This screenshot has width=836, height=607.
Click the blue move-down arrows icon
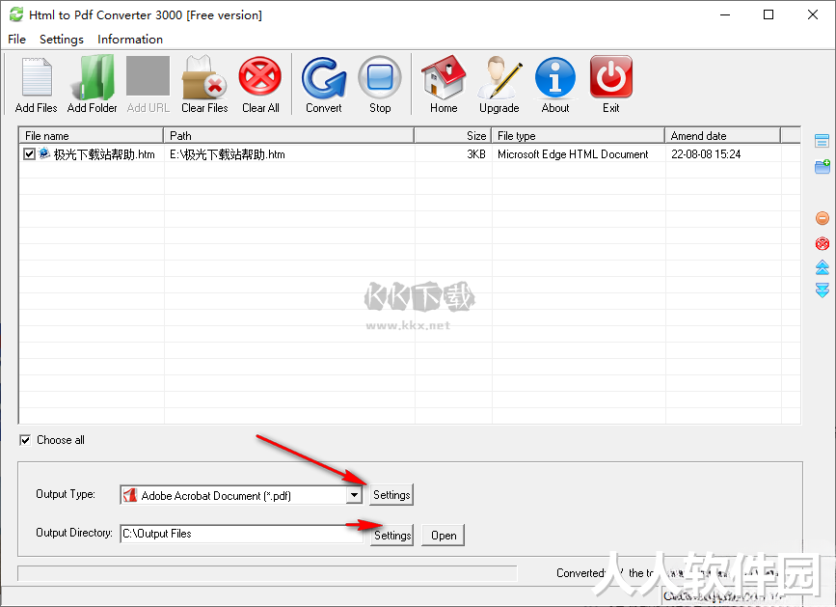click(x=823, y=290)
